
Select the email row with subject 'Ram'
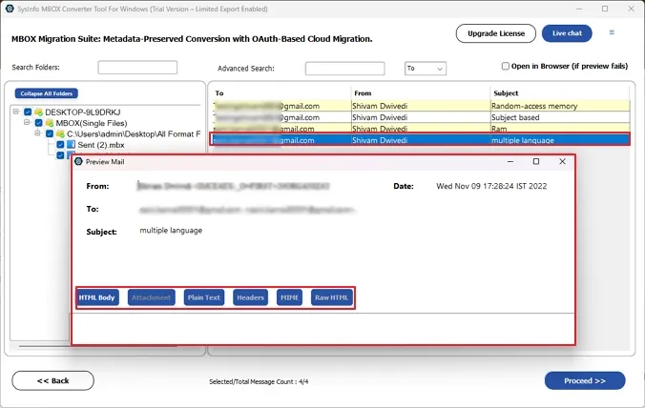pyautogui.click(x=422, y=128)
